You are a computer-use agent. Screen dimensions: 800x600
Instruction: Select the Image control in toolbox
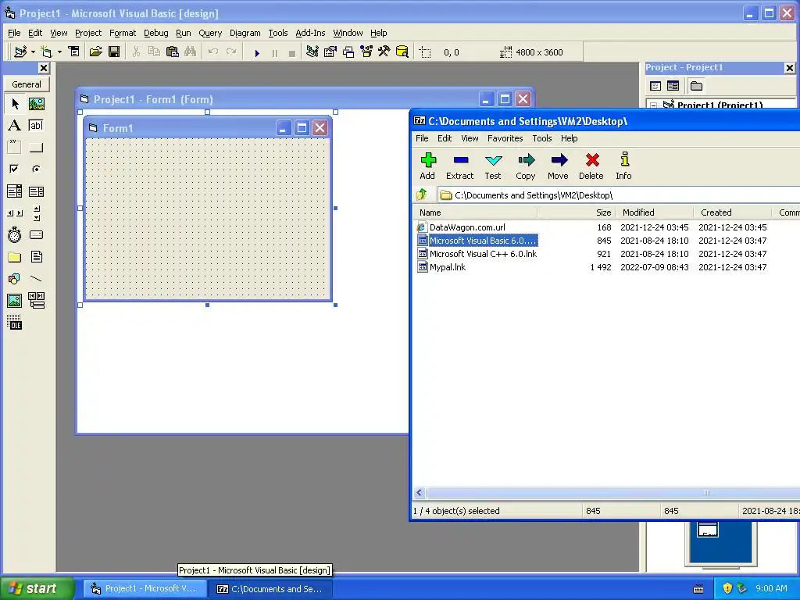point(15,301)
